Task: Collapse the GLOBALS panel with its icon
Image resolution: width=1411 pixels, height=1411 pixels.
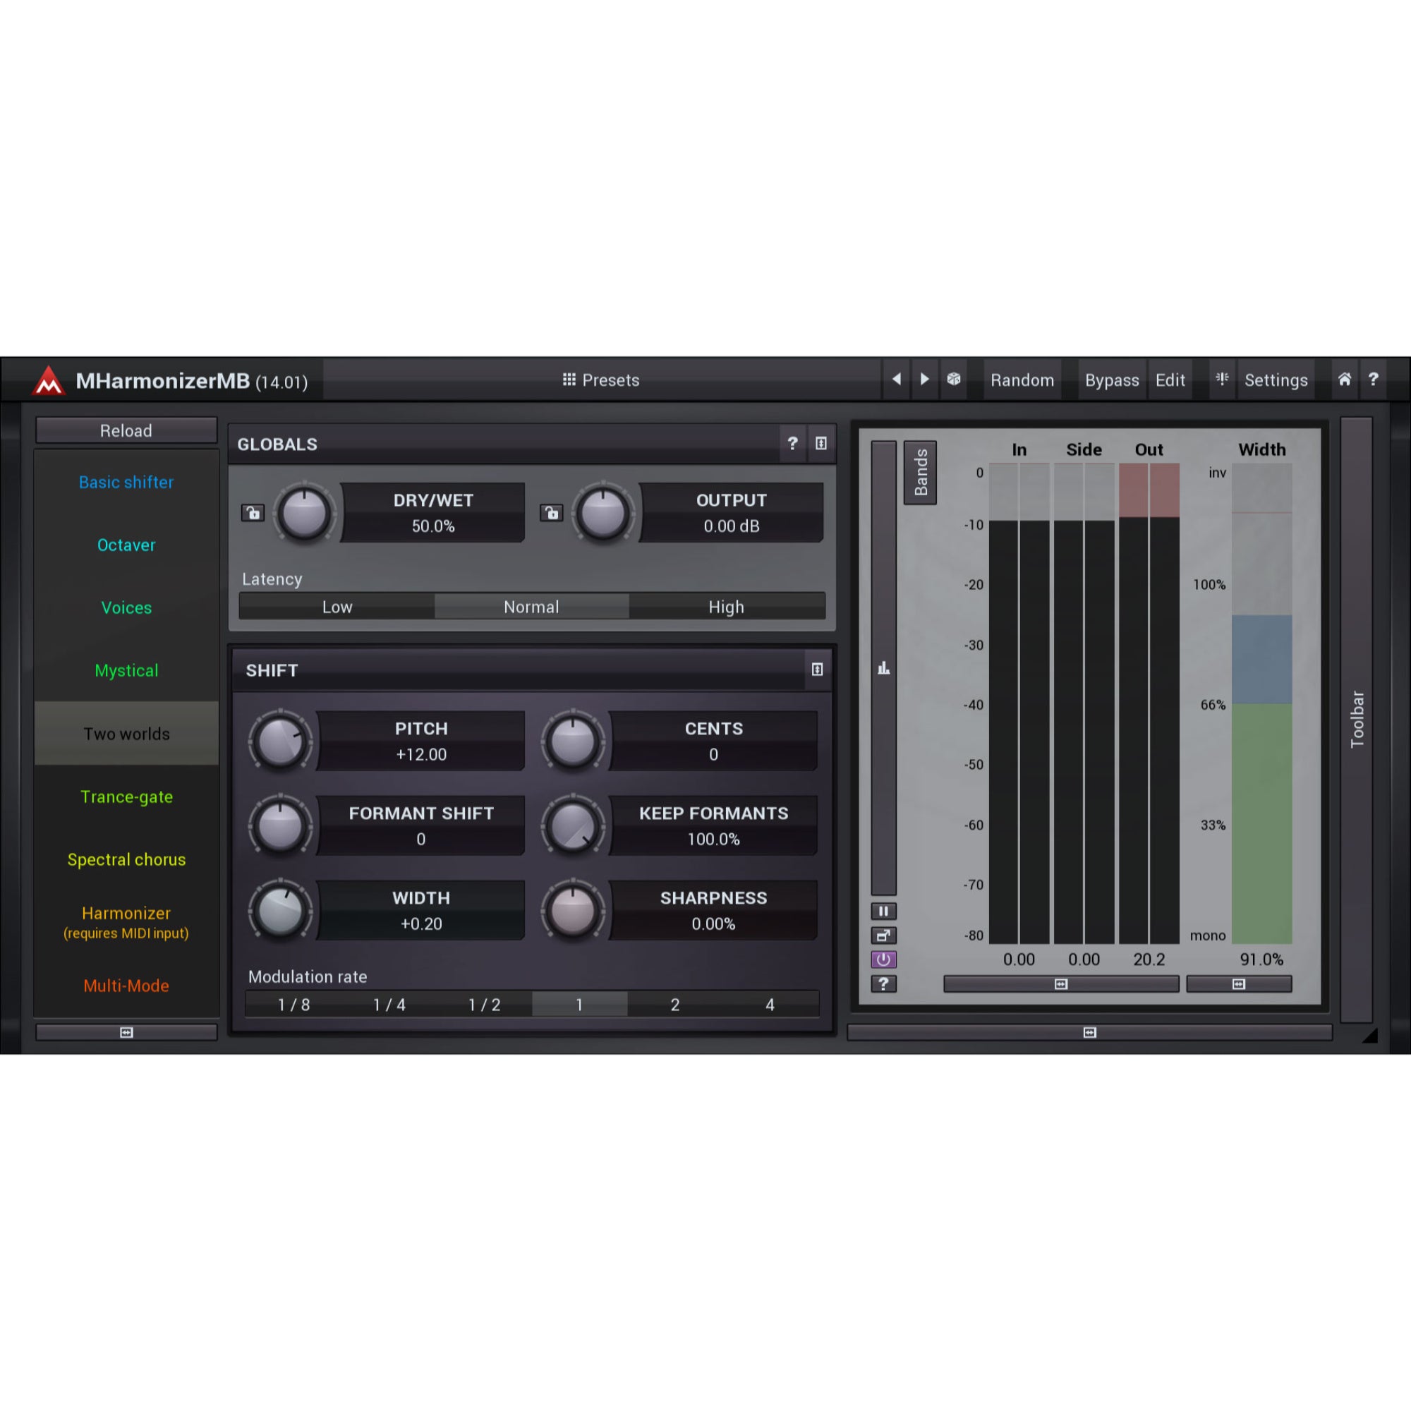Action: [821, 443]
